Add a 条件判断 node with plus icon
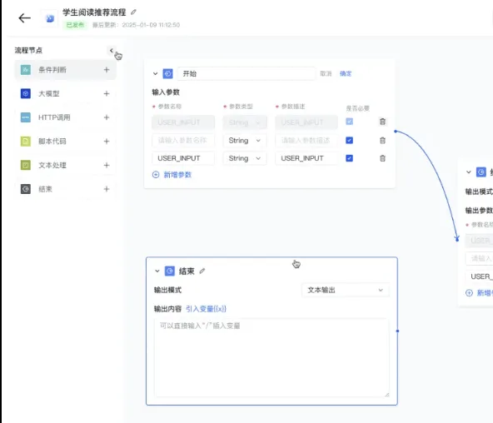Image resolution: width=493 pixels, height=423 pixels. pyautogui.click(x=107, y=70)
